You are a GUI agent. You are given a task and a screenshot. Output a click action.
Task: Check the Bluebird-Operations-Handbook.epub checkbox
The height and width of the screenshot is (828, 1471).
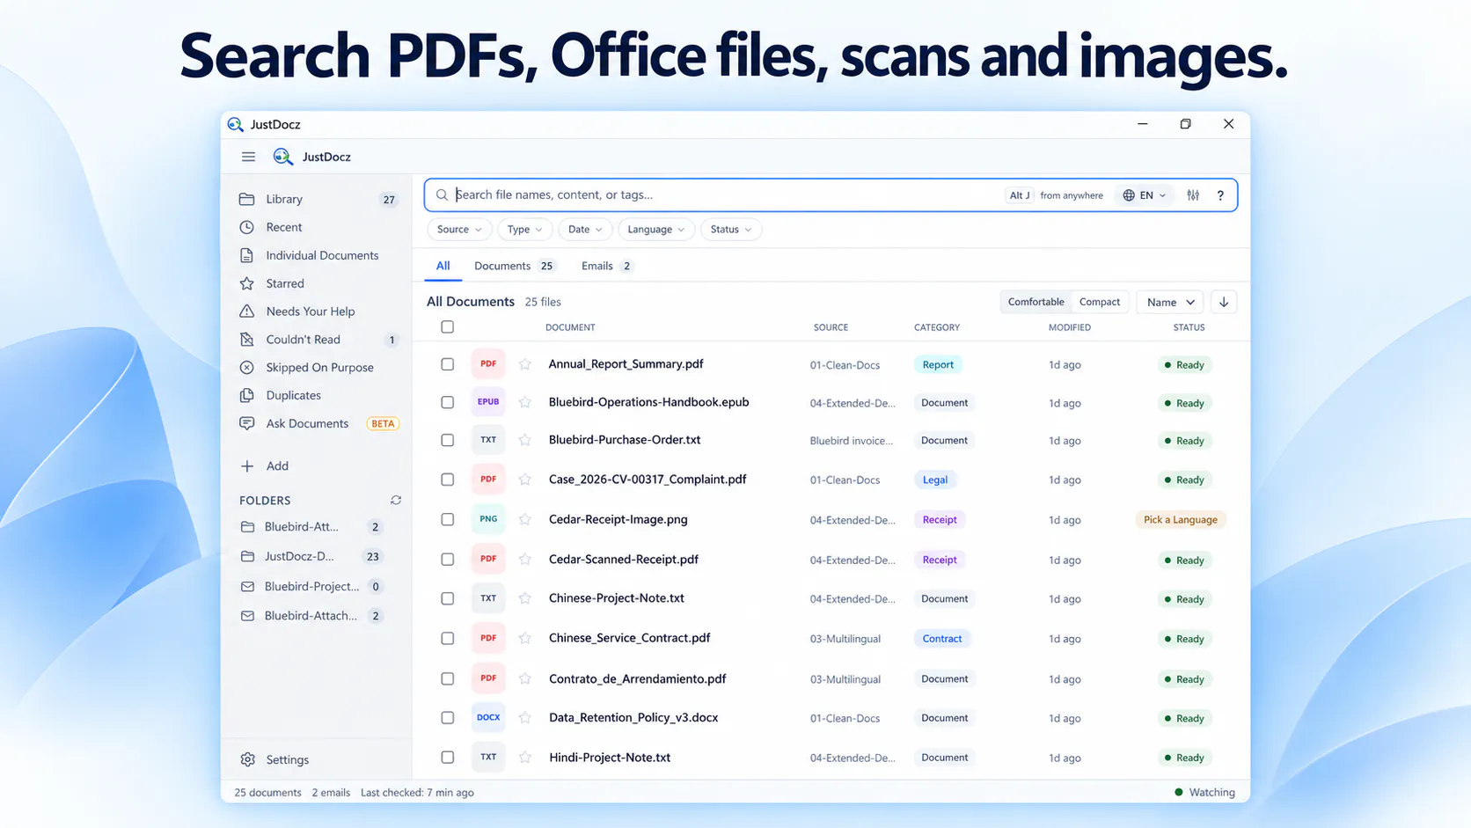point(448,402)
